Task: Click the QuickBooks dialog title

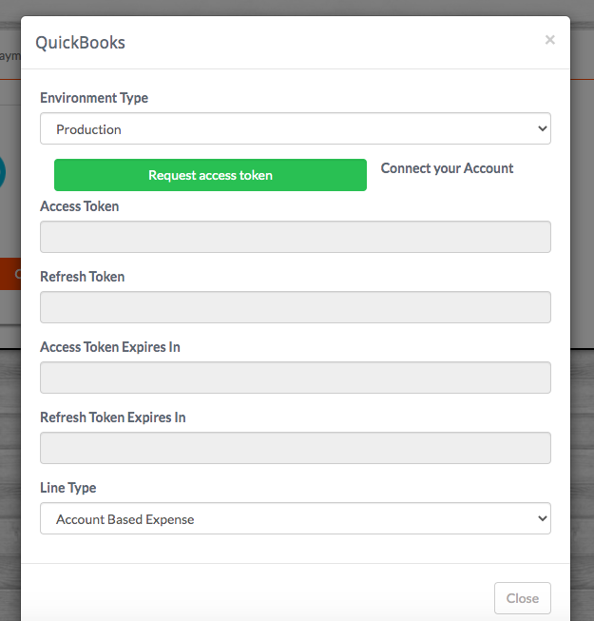Action: 81,43
